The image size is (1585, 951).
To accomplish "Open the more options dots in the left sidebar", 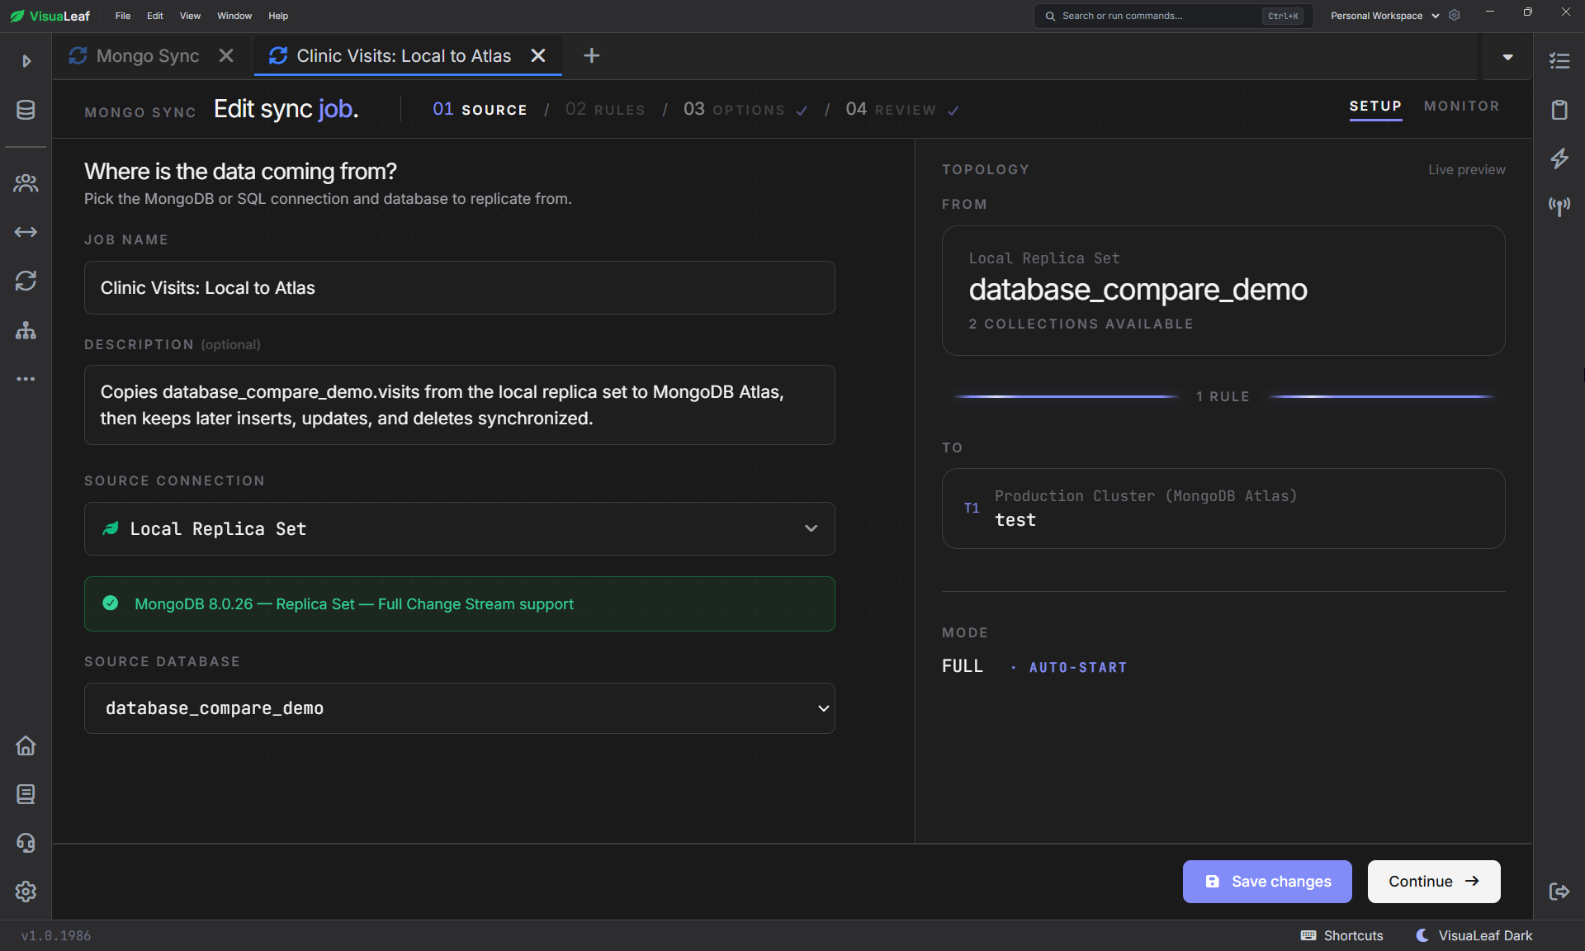I will point(26,379).
